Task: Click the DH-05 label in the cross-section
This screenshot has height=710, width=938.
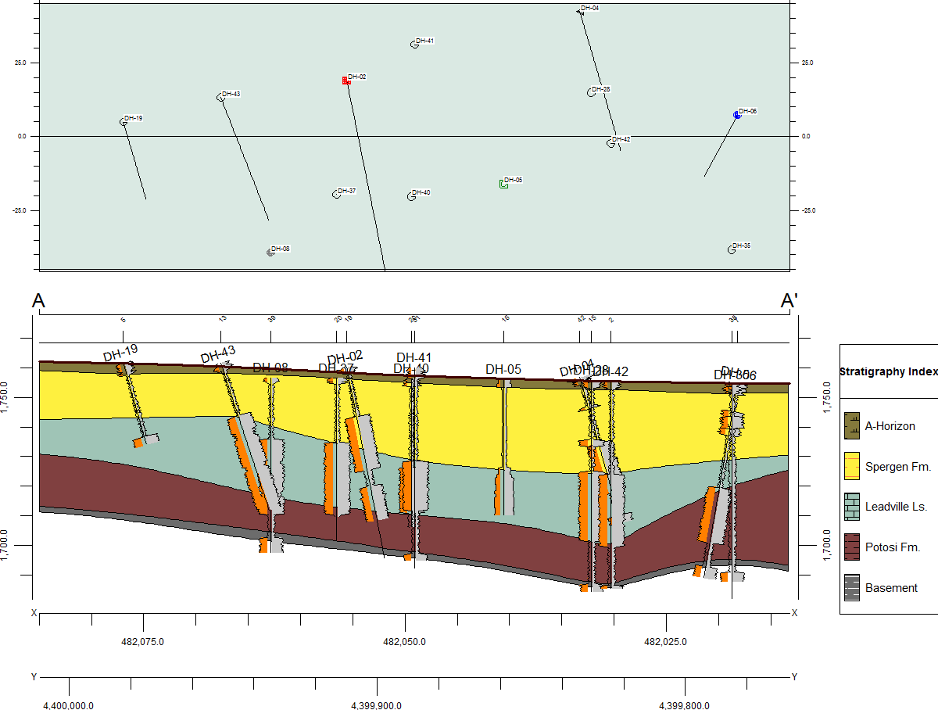Action: pos(503,369)
